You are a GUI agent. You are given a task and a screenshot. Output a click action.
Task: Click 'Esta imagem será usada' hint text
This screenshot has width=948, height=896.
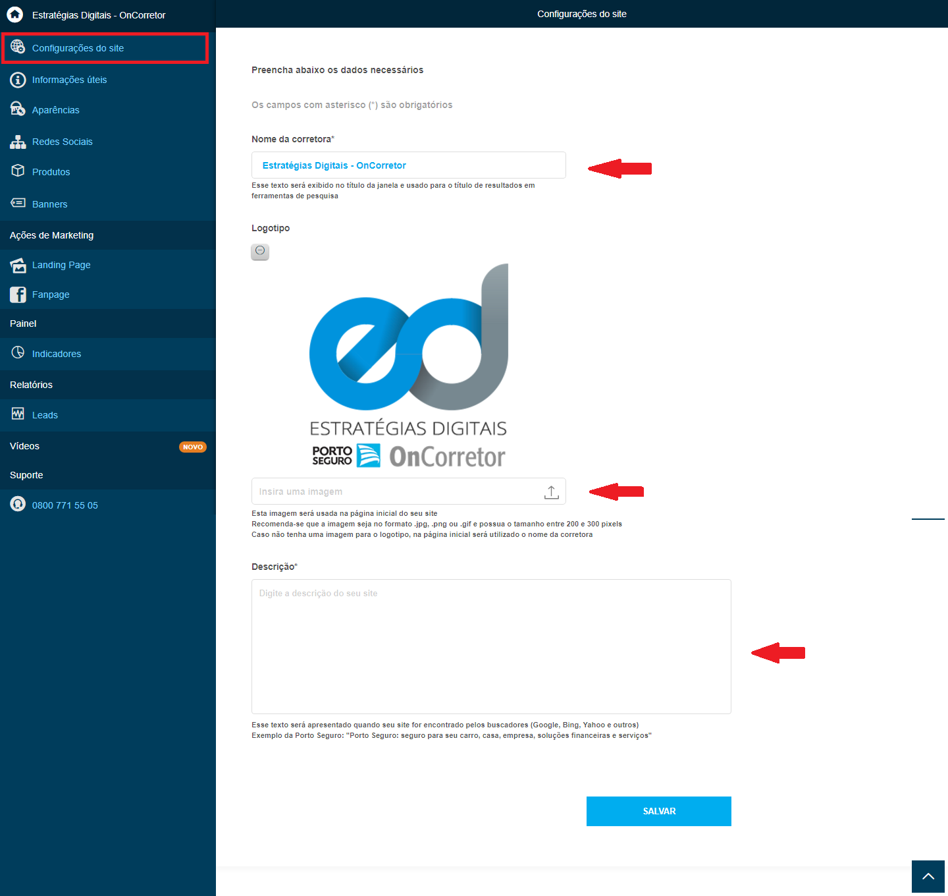point(344,513)
